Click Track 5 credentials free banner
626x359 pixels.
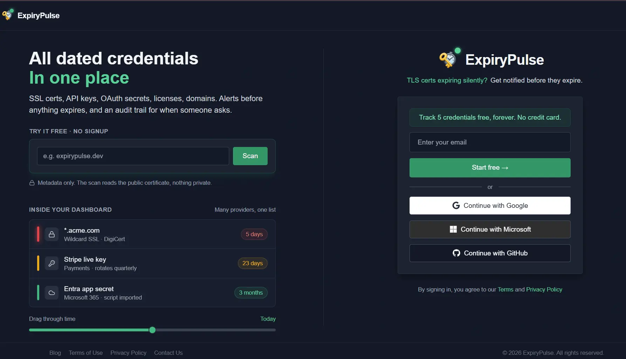(x=490, y=118)
